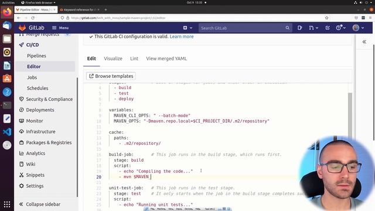375x211 pixels.
Task: Click the browser back arrow
Action: coord(19,18)
